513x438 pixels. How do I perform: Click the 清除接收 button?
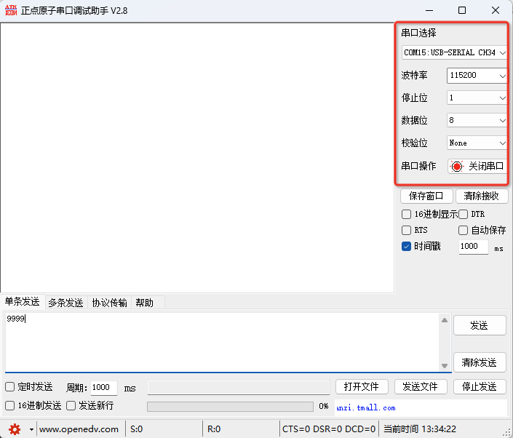pyautogui.click(x=481, y=196)
